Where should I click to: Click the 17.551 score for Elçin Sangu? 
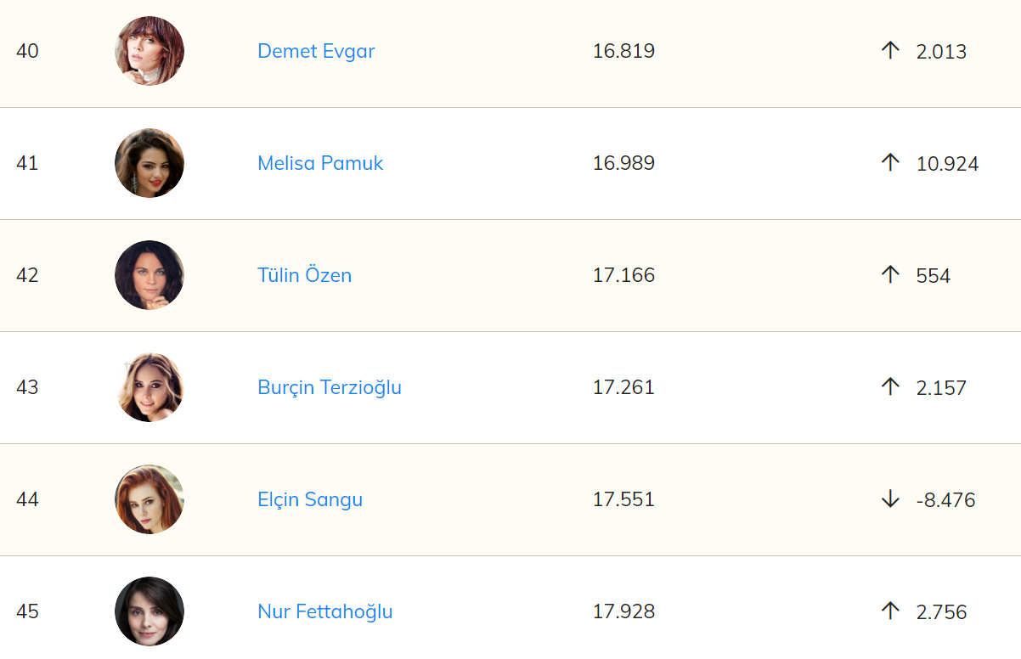623,499
